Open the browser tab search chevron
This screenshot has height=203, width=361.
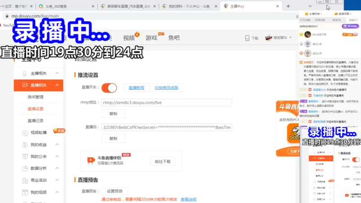pos(310,6)
